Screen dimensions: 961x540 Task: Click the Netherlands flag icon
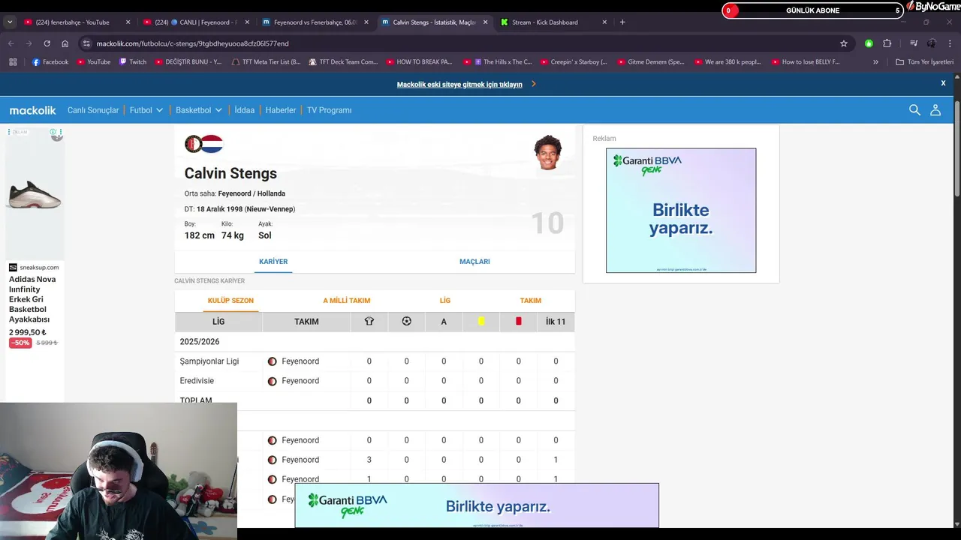212,144
